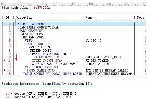Click the Name column header
The width and height of the screenshot is (150, 99).
(89, 18)
